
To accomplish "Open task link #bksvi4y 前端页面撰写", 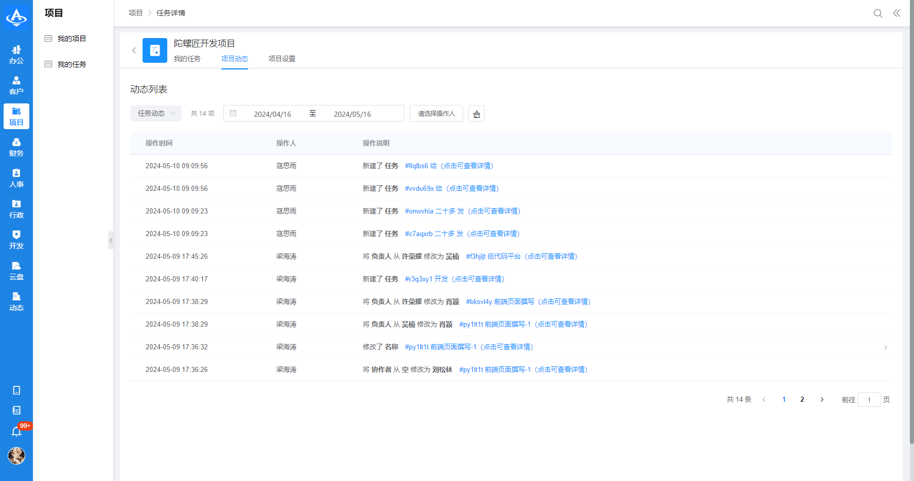I will tap(529, 301).
